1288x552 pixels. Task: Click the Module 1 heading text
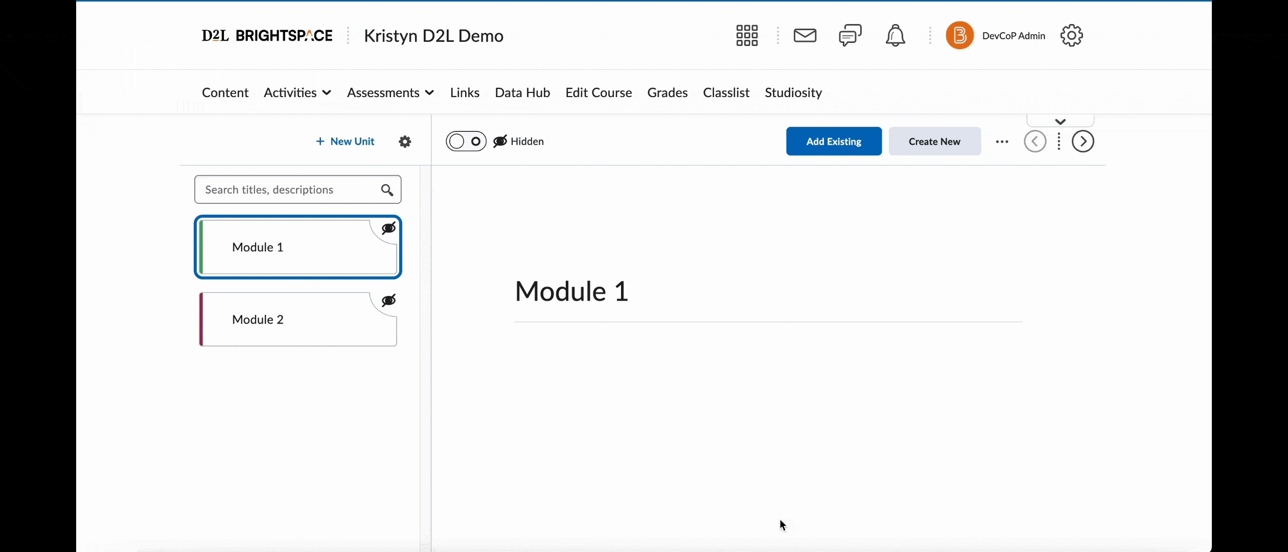(571, 291)
